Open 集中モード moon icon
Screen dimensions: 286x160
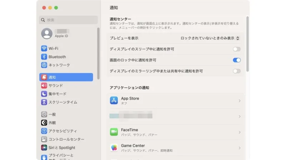(44, 94)
